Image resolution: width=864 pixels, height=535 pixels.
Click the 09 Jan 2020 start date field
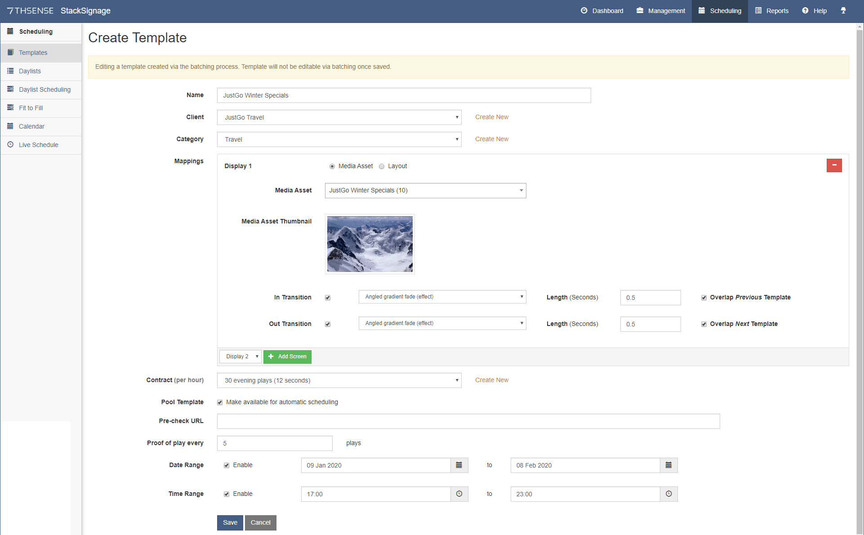[x=376, y=465]
